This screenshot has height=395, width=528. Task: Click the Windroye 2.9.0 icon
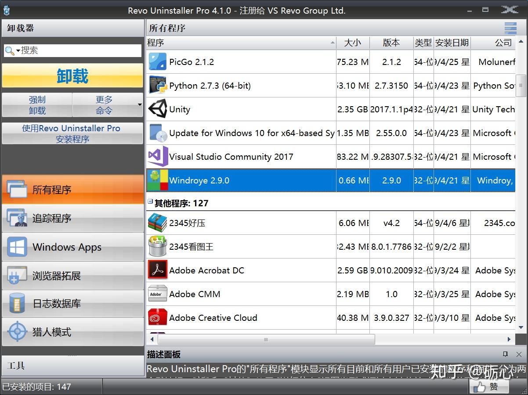click(x=158, y=180)
